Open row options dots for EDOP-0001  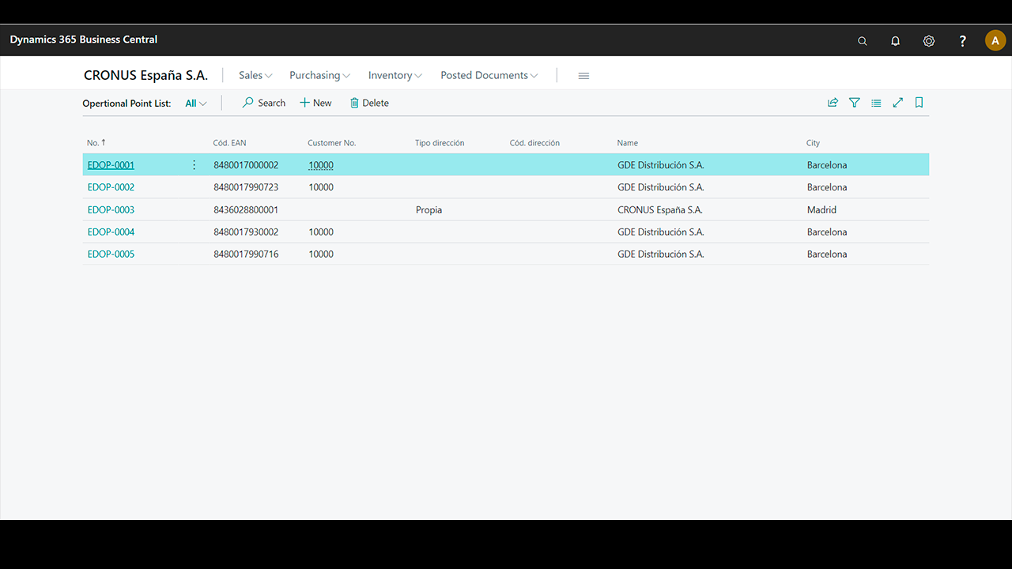194,165
